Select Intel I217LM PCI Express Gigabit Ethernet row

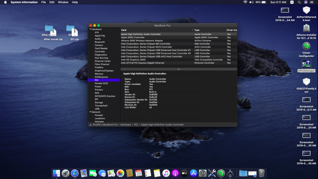tap(179, 63)
